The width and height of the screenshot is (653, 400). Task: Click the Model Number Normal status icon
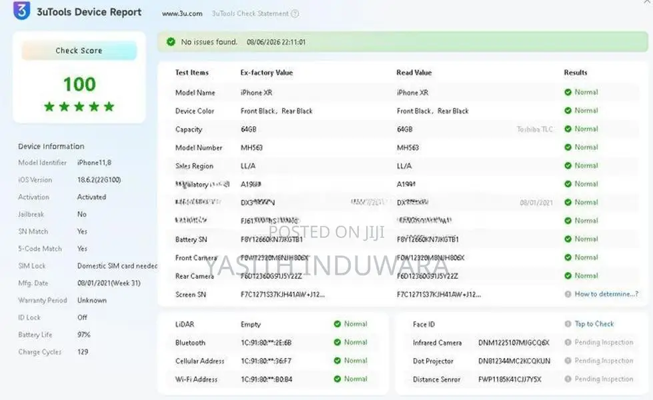[568, 147]
